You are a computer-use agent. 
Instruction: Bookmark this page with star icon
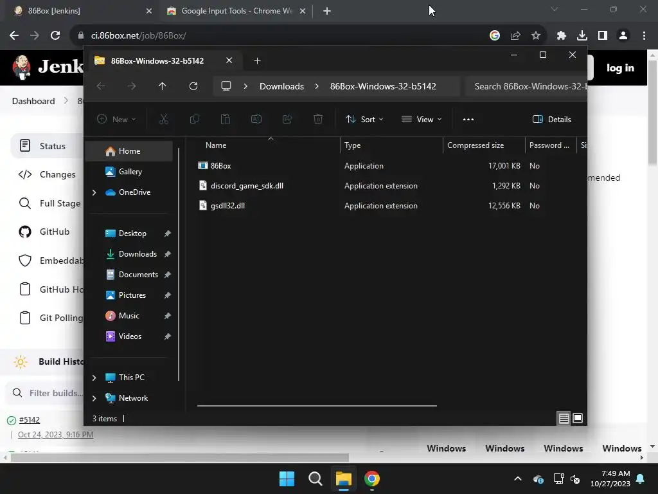click(536, 35)
